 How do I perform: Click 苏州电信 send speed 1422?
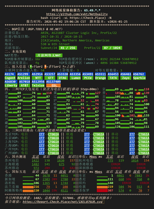35,161
